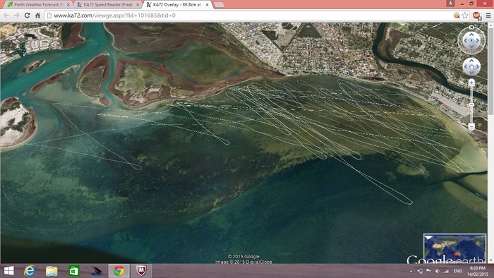Show hidden system tray icons arrow

(x=411, y=271)
